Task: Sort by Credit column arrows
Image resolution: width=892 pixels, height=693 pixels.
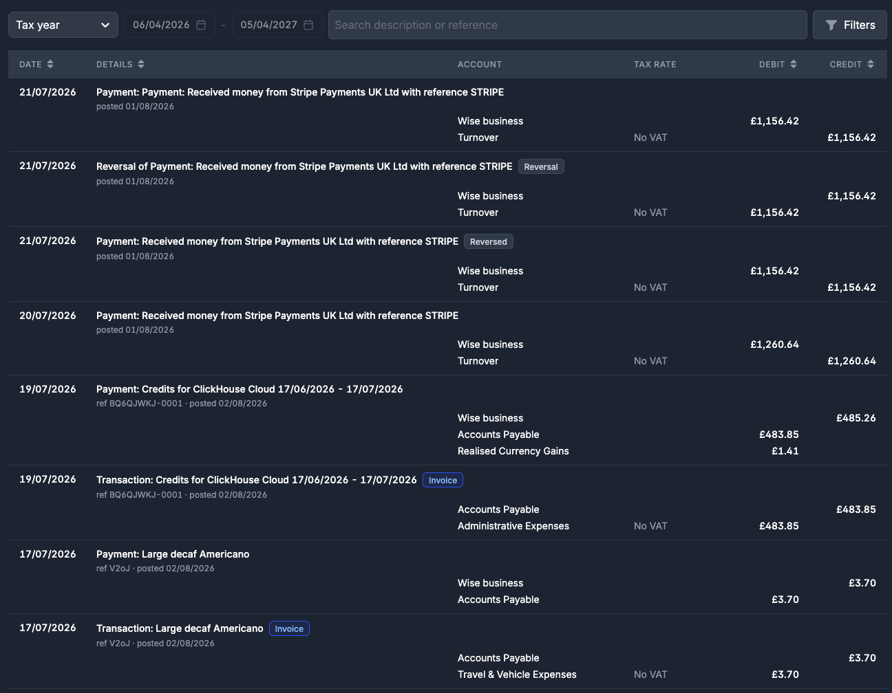Action: [871, 64]
